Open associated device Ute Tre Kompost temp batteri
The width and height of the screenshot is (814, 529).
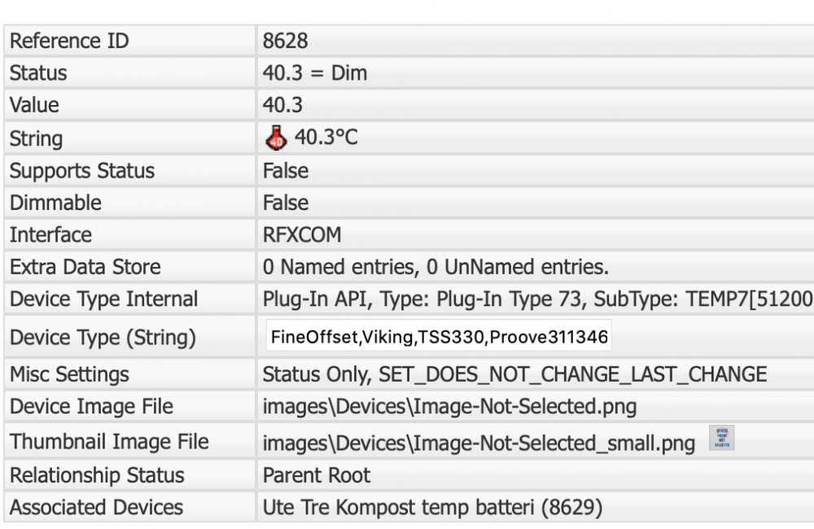(x=432, y=508)
